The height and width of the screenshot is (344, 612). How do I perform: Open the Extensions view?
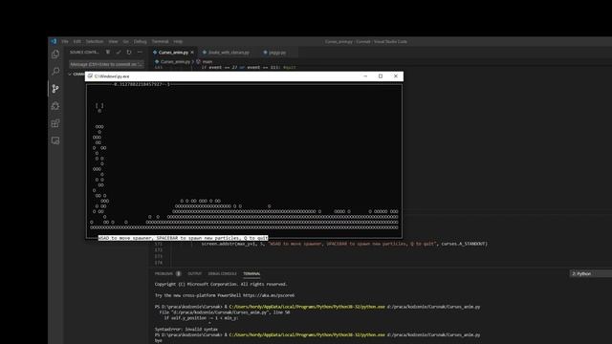tap(55, 123)
